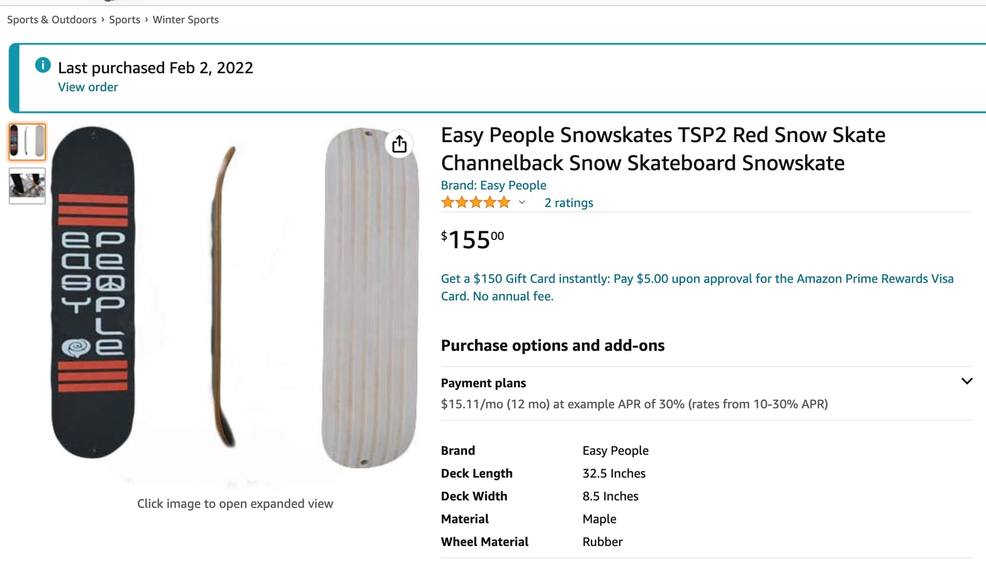Expand the Payment plans chevron arrow

click(x=966, y=381)
